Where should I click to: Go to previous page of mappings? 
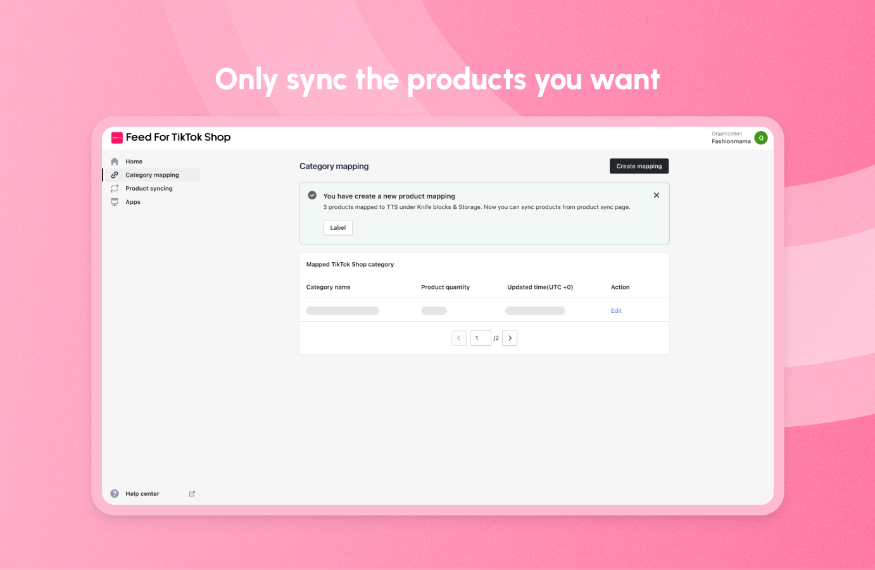(459, 338)
